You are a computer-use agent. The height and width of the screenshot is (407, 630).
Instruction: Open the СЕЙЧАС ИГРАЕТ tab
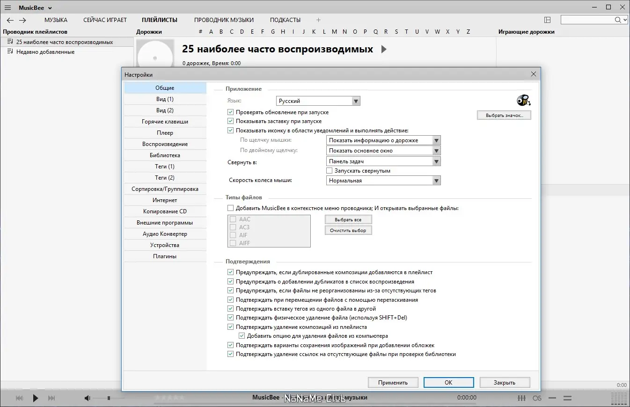(x=105, y=20)
